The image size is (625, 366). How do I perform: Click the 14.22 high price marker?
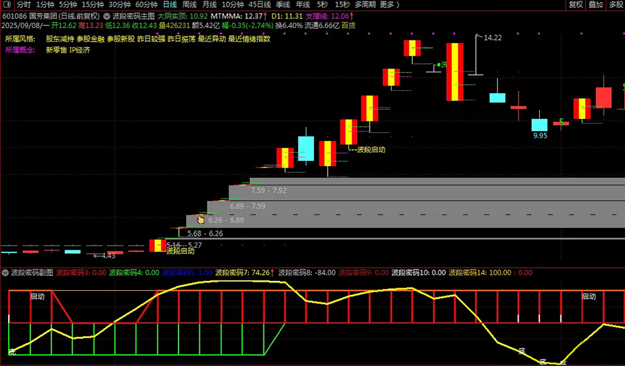(492, 38)
